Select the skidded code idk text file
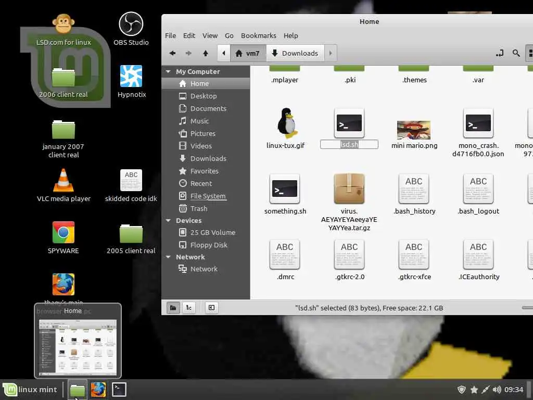 (131, 180)
